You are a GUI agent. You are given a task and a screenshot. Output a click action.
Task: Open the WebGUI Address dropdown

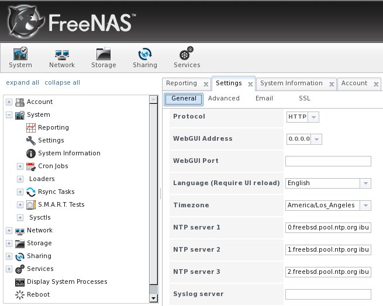tap(316, 140)
